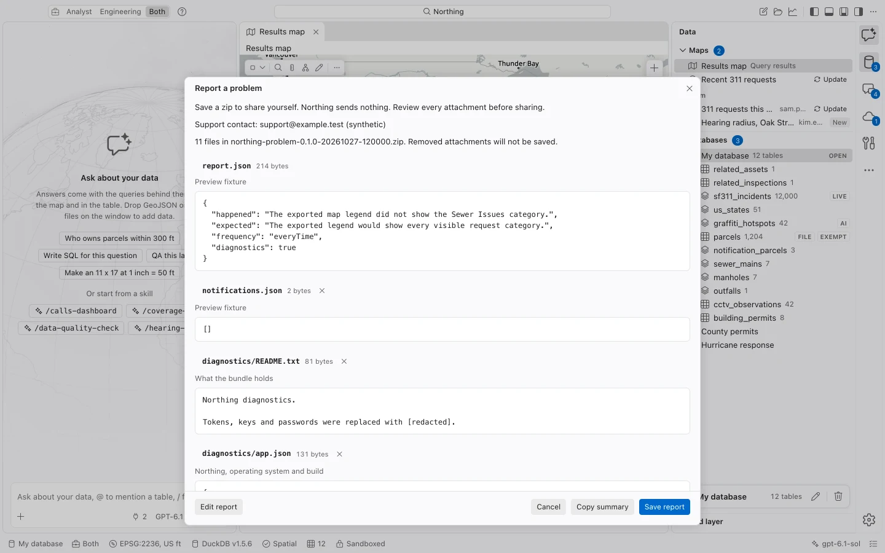Click the Northing search field
The image size is (885, 553).
[442, 12]
